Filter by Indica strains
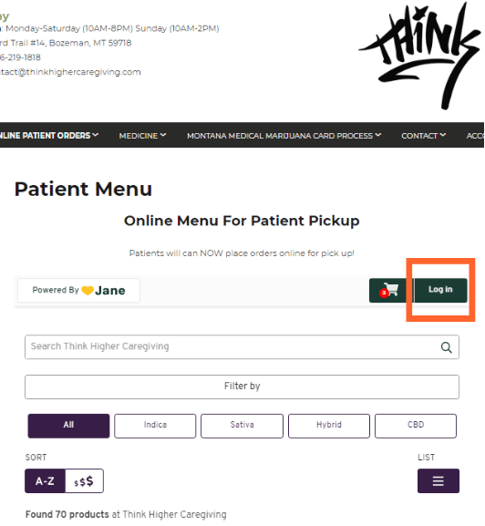 point(155,426)
